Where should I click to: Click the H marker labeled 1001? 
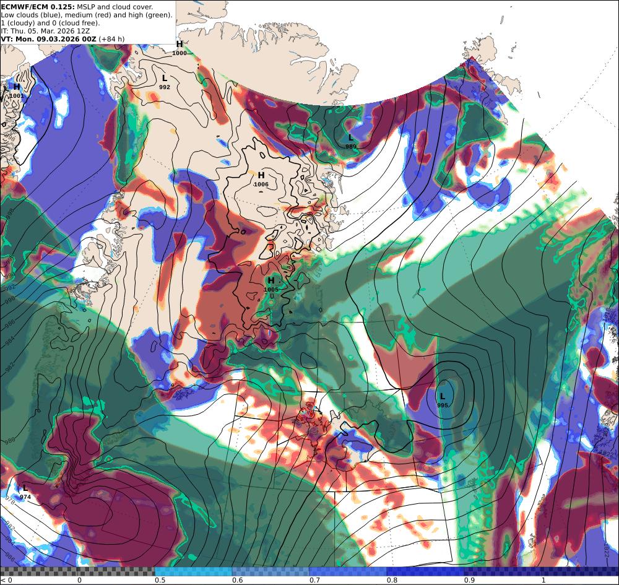17,87
